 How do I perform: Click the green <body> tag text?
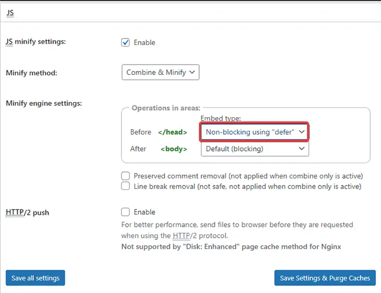tap(174, 149)
